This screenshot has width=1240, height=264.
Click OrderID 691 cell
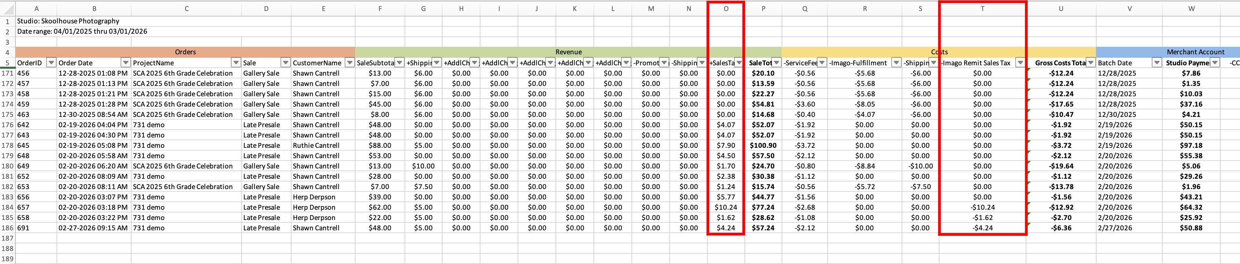pyautogui.click(x=36, y=228)
